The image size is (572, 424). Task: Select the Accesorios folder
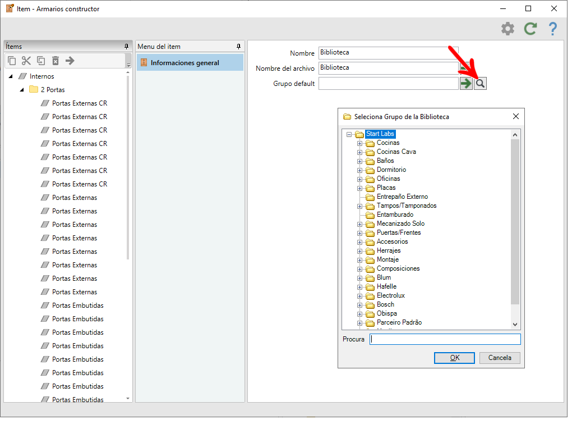pyautogui.click(x=392, y=241)
